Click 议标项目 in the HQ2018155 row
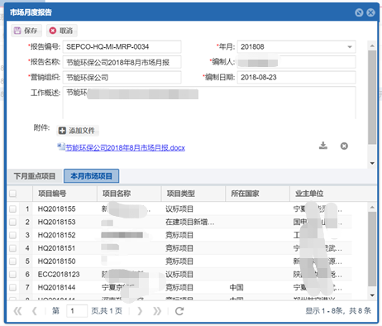 [179, 209]
